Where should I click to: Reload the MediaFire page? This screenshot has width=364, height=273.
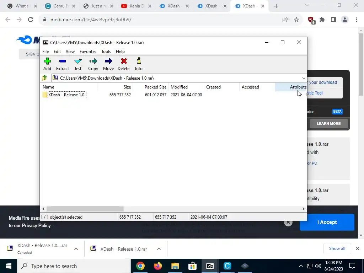(x=31, y=20)
